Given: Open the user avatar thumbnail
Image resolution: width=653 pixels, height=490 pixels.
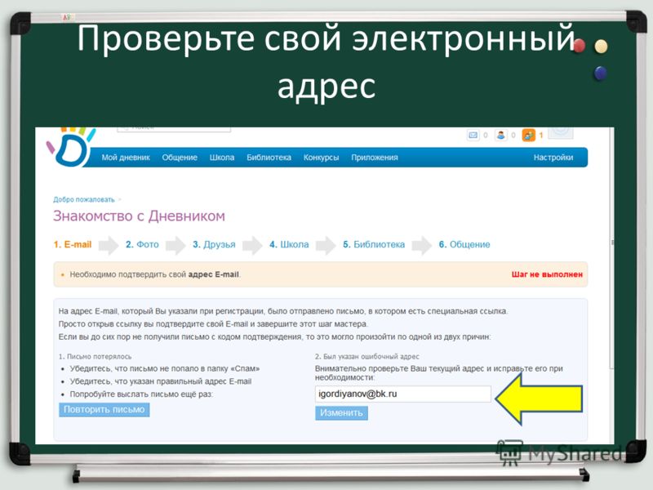Looking at the screenshot, I should [561, 132].
